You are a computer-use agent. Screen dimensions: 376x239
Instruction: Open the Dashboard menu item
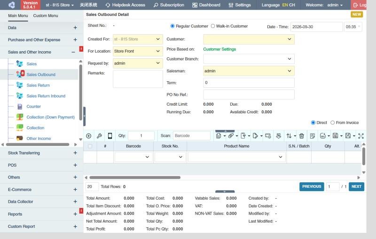pyautogui.click(x=206, y=5)
